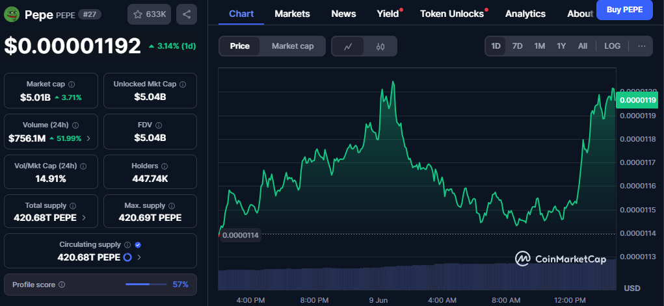
Task: Set chart range to 7D
Action: click(517, 46)
